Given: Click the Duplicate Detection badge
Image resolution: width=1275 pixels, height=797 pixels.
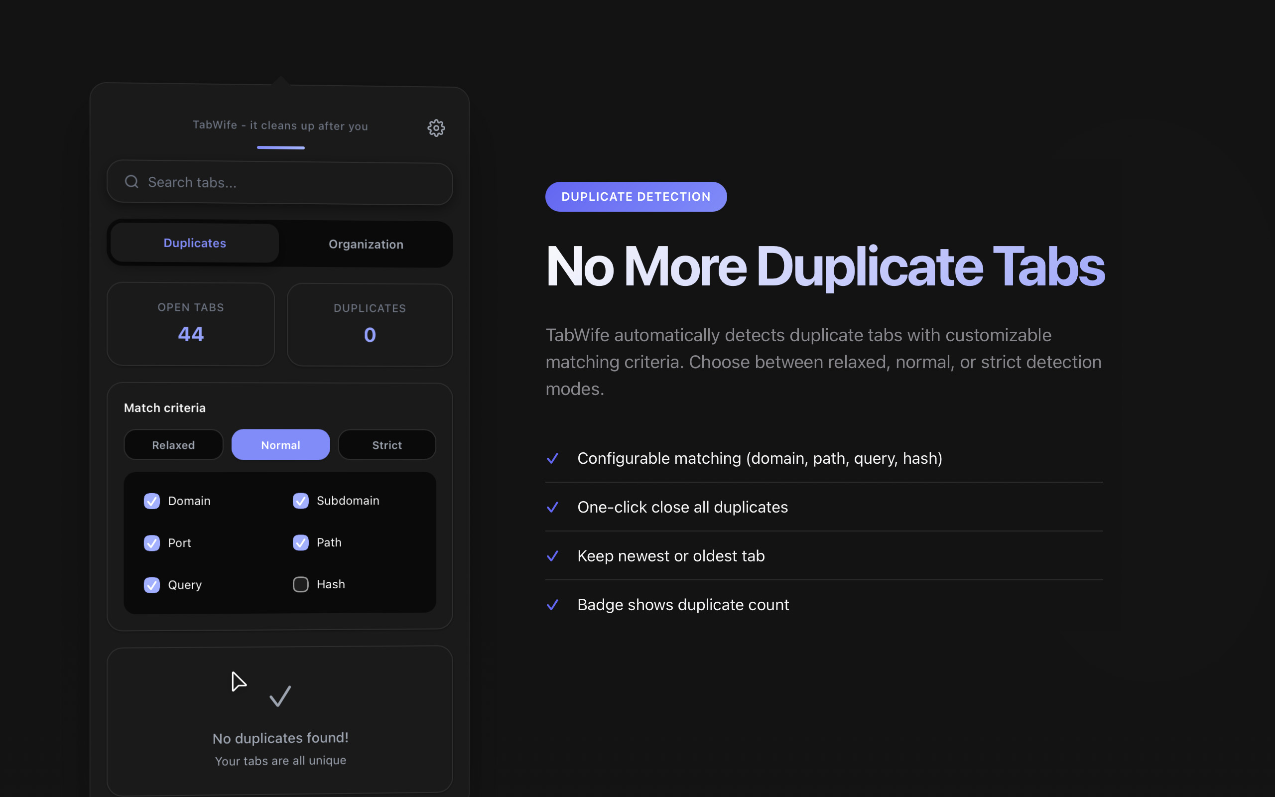Looking at the screenshot, I should 636,197.
